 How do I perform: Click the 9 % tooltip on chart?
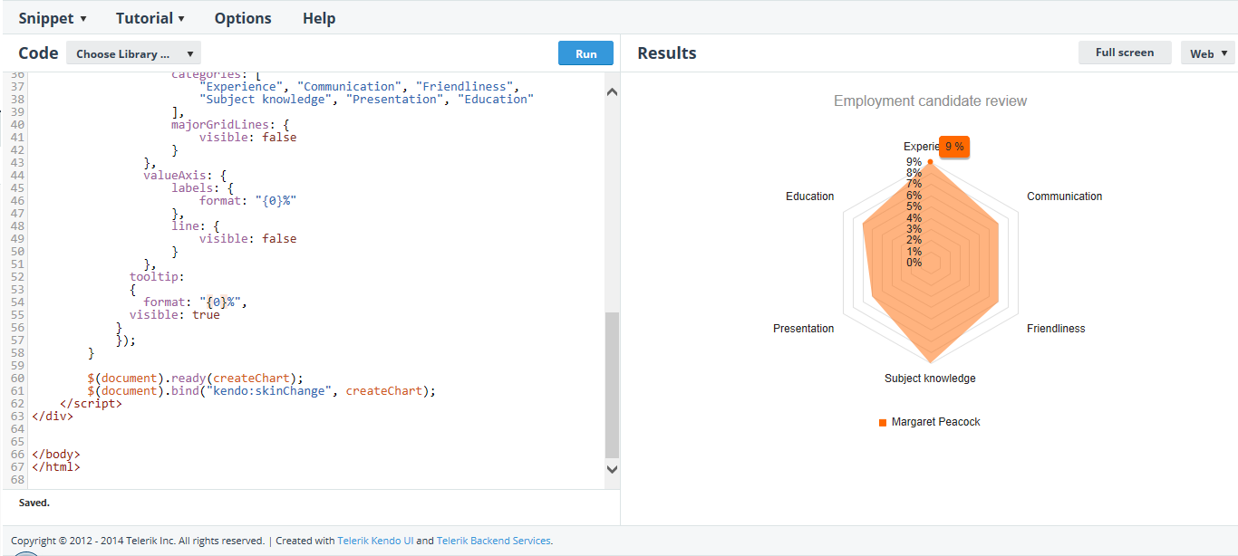[954, 147]
